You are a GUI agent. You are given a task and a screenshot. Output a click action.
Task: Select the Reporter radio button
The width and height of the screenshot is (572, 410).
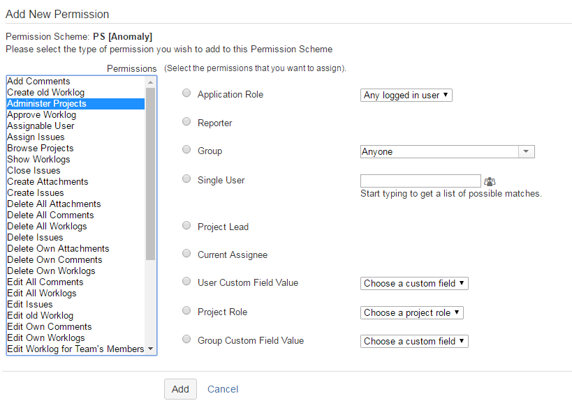click(x=186, y=122)
